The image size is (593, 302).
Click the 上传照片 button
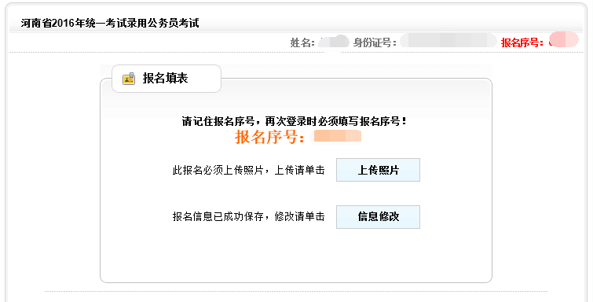[x=378, y=170]
